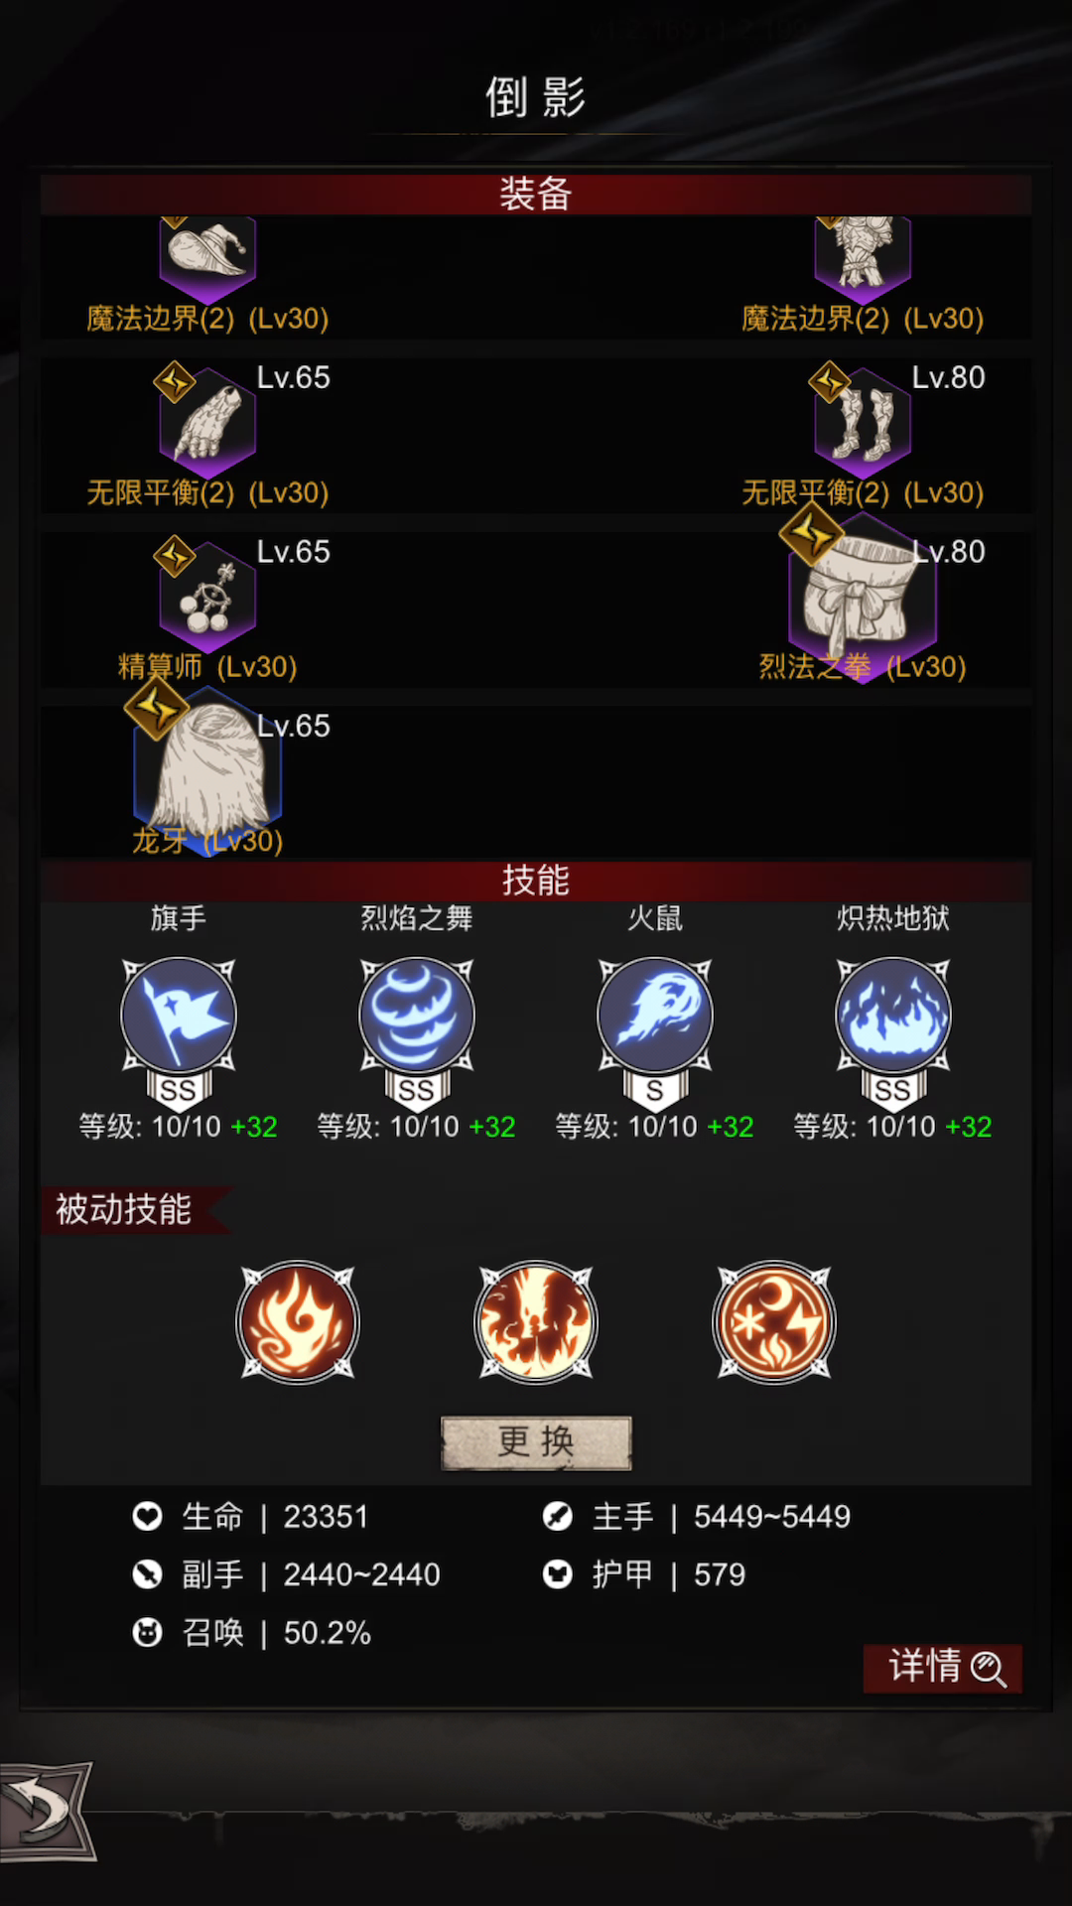The width and height of the screenshot is (1072, 1906).
Task: Tap the middle fire dragon passive skill
Action: (x=536, y=1322)
